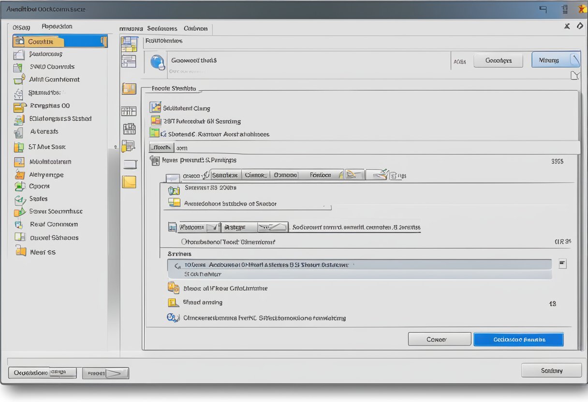
Task: Click the yellow sticky note icon in toolbar
Action: (x=129, y=182)
